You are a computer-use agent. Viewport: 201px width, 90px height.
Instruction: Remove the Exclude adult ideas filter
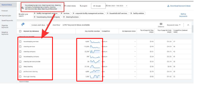click(47, 25)
